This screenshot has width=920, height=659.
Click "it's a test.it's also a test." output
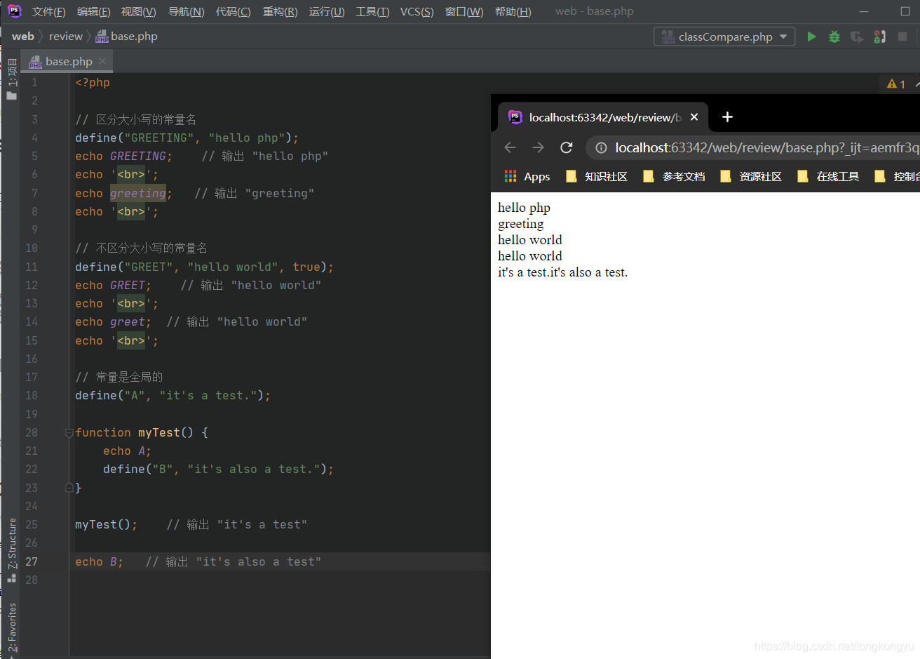point(562,272)
